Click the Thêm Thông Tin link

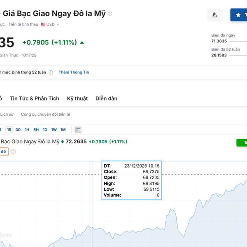point(74,72)
